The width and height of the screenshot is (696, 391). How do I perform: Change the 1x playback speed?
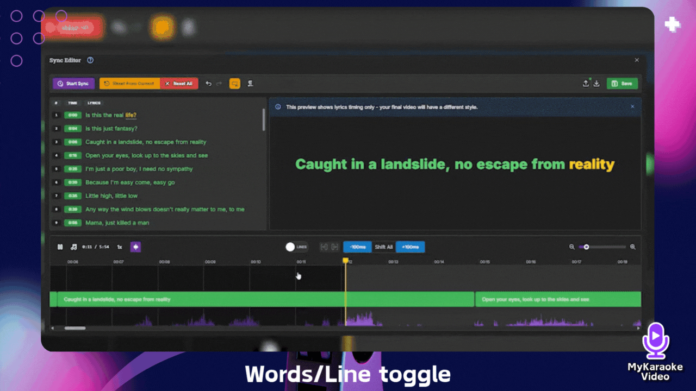click(x=120, y=247)
